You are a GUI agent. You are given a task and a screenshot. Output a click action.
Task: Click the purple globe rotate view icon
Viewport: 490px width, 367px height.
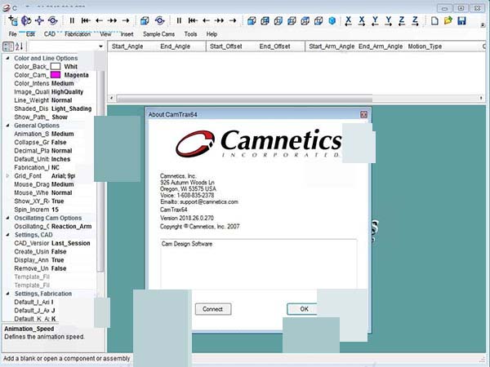[x=26, y=20]
